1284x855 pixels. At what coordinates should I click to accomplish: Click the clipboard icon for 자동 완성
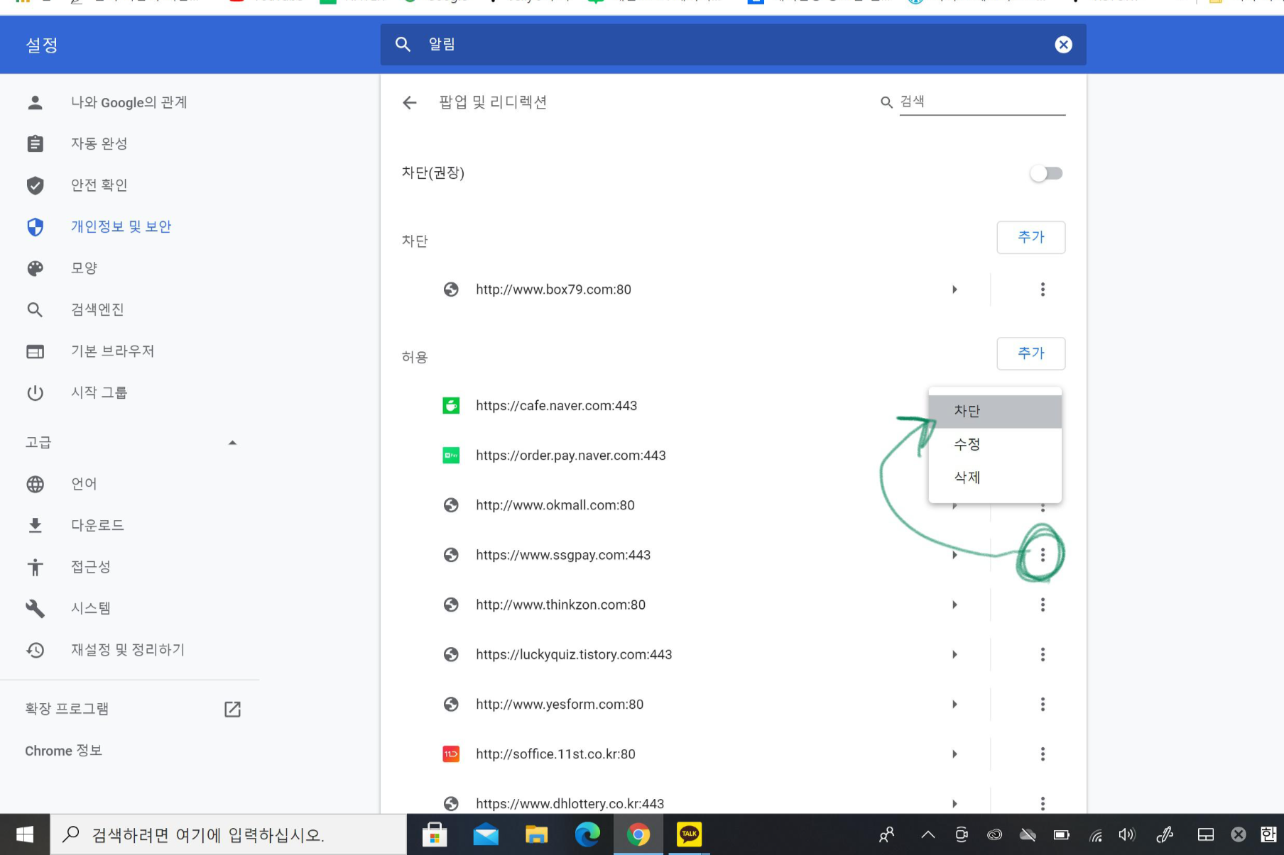[35, 144]
